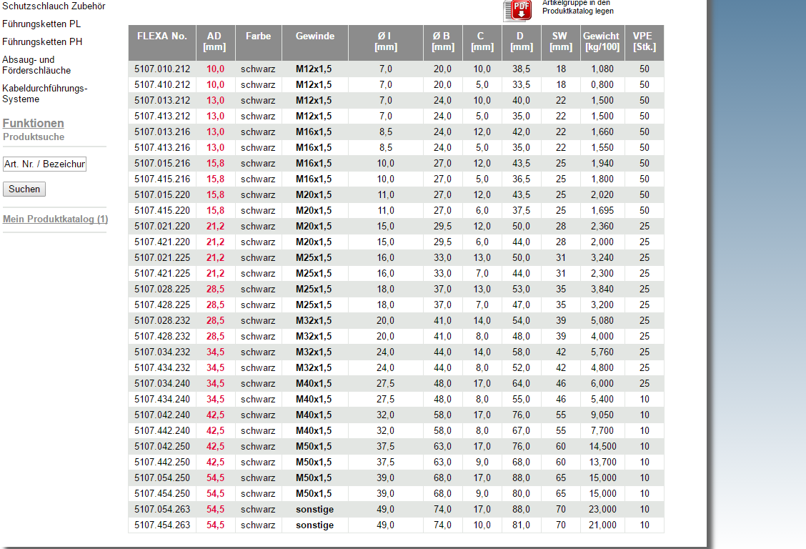Select article number 5107.010.212
Image resolution: width=806 pixels, height=549 pixels.
pos(162,69)
